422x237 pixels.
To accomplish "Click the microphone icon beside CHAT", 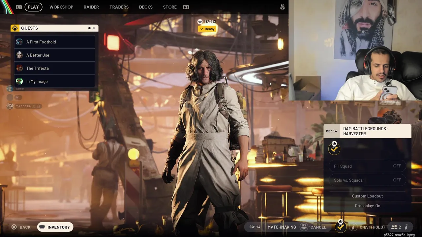I will point(353,227).
